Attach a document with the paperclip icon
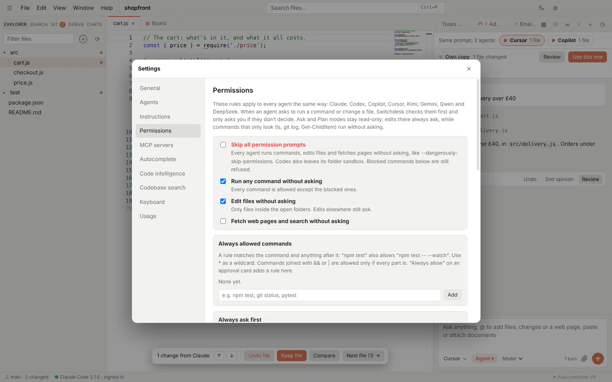Image resolution: width=612 pixels, height=382 pixels. pyautogui.click(x=584, y=359)
